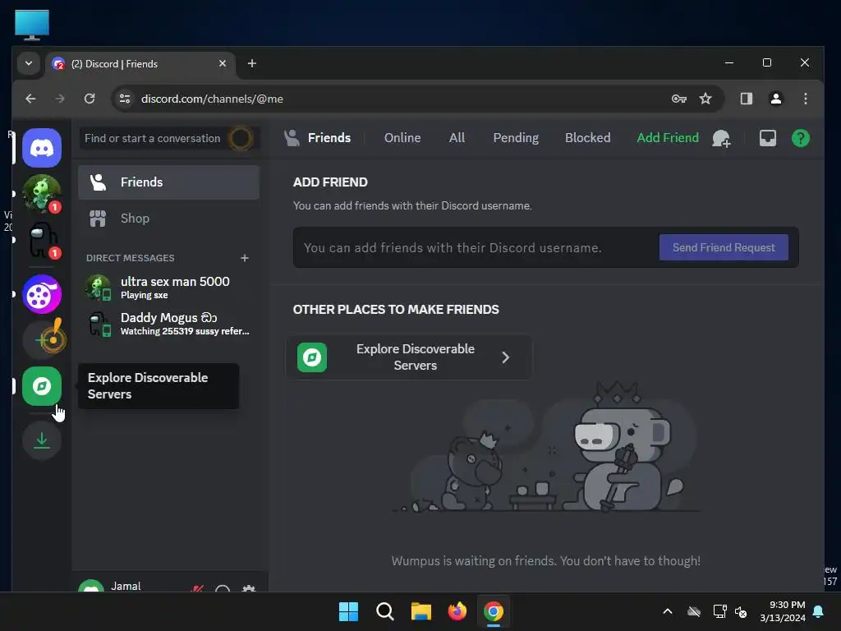Open DM with Daddy Mogus
The width and height of the screenshot is (841, 631).
[169, 324]
